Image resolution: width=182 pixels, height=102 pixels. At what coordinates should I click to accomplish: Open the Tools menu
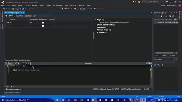(49, 5)
